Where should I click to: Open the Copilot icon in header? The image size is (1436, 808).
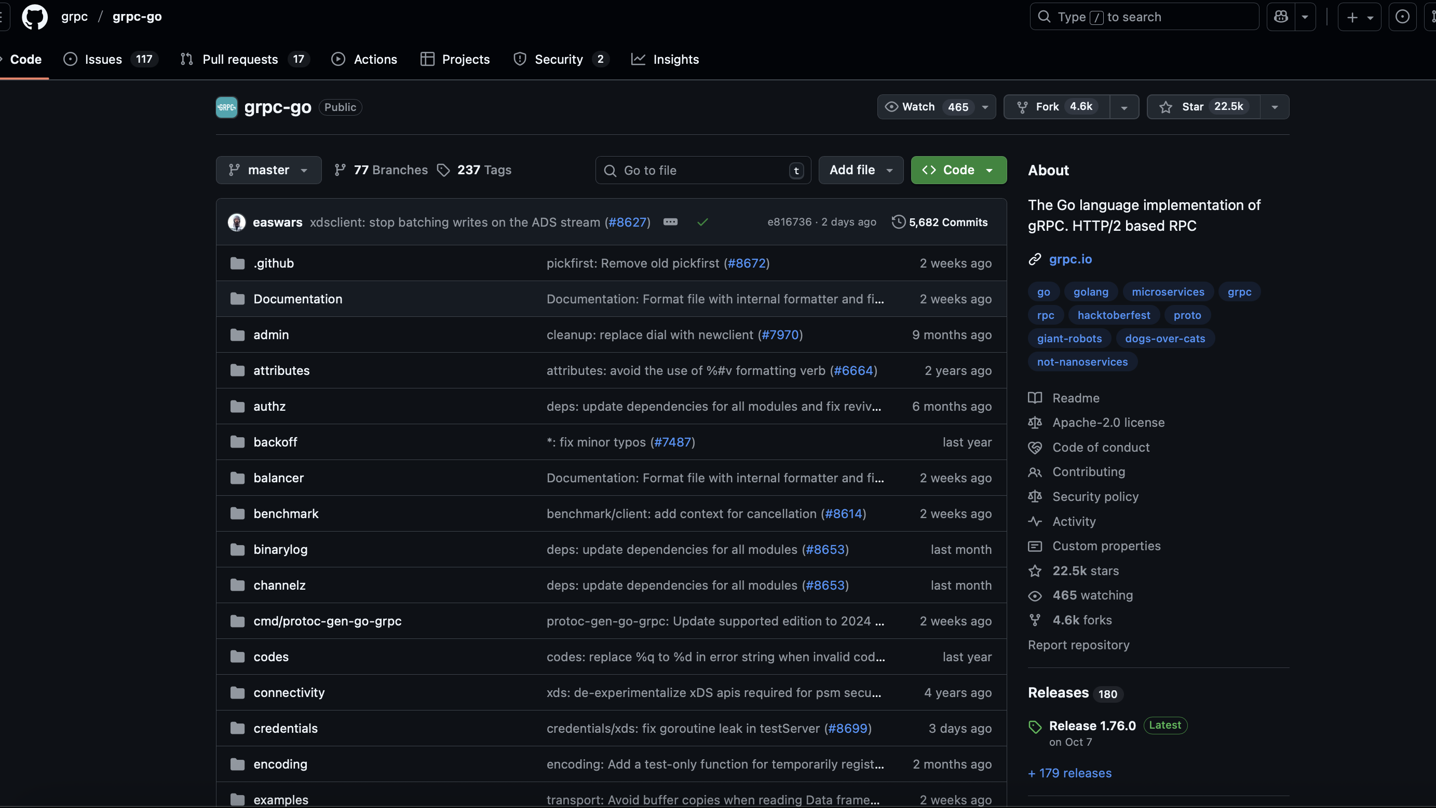(1280, 17)
